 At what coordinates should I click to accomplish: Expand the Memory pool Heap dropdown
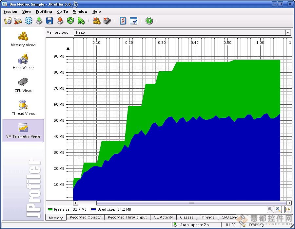coord(288,32)
